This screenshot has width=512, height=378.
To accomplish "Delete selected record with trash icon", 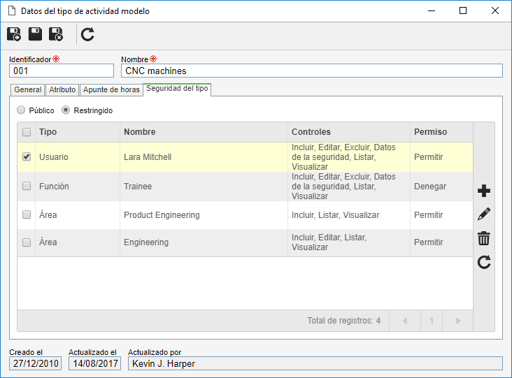I will 483,238.
